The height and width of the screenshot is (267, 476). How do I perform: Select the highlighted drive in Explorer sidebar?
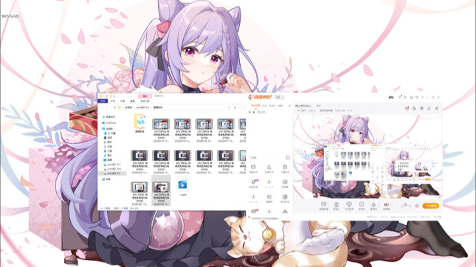(112, 173)
